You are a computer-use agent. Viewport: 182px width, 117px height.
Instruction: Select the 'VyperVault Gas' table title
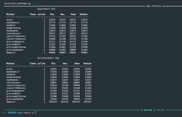pyautogui.click(x=46, y=9)
